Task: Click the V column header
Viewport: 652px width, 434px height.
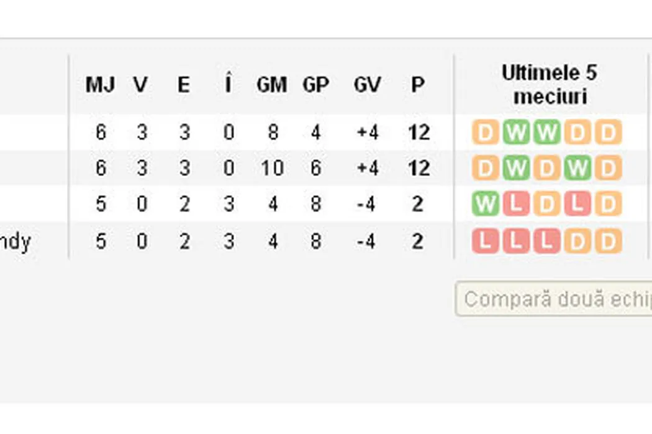Action: 141,85
